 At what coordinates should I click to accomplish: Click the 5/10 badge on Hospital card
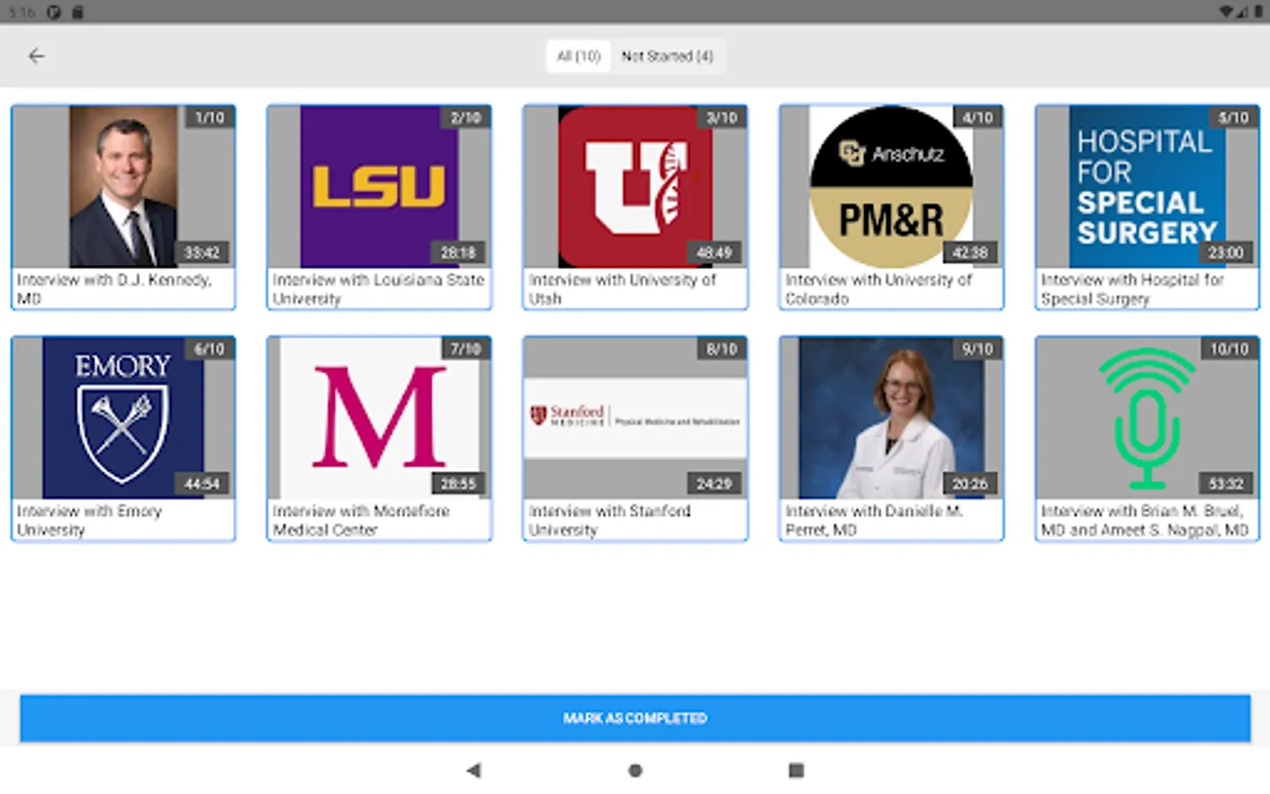[x=1233, y=117]
